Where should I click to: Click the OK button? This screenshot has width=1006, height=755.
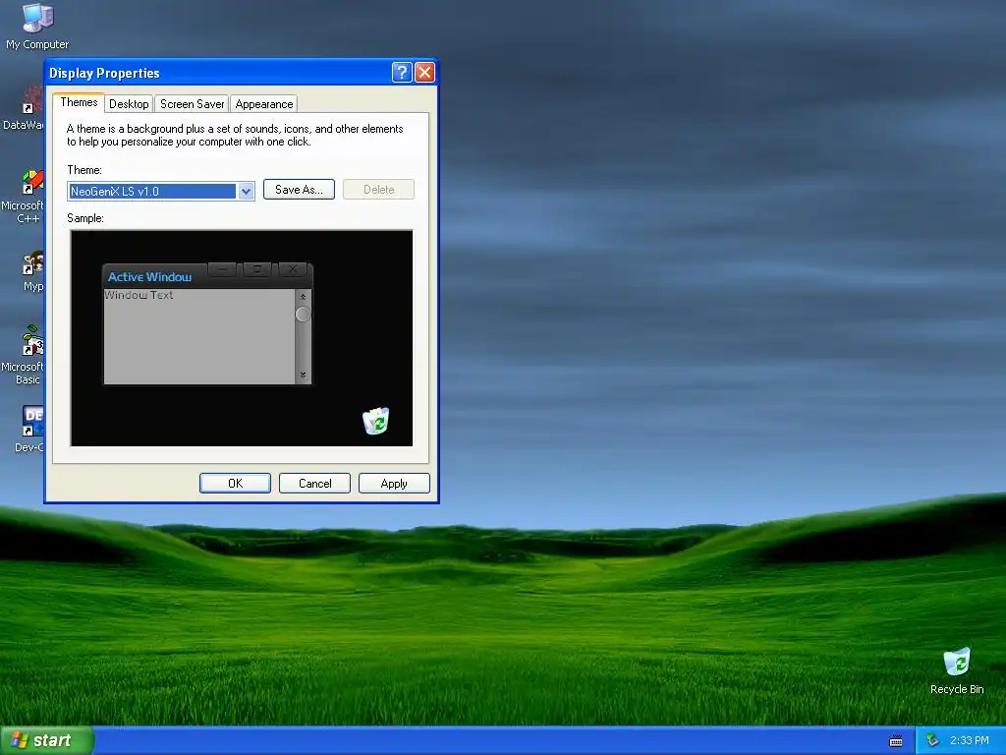click(x=236, y=484)
